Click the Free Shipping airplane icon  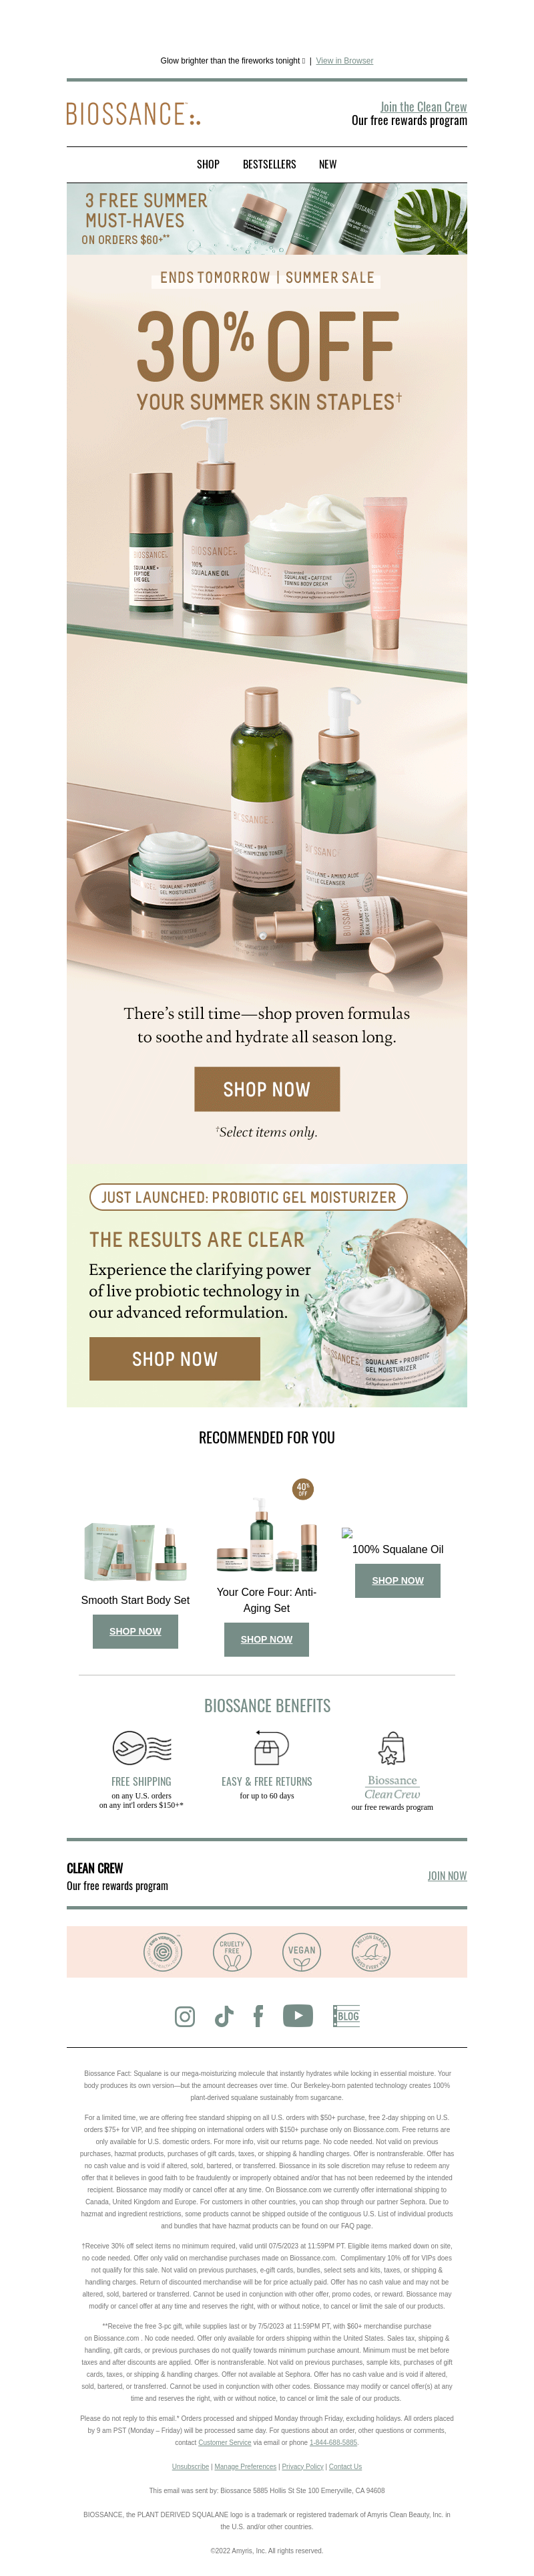pyautogui.click(x=142, y=1748)
